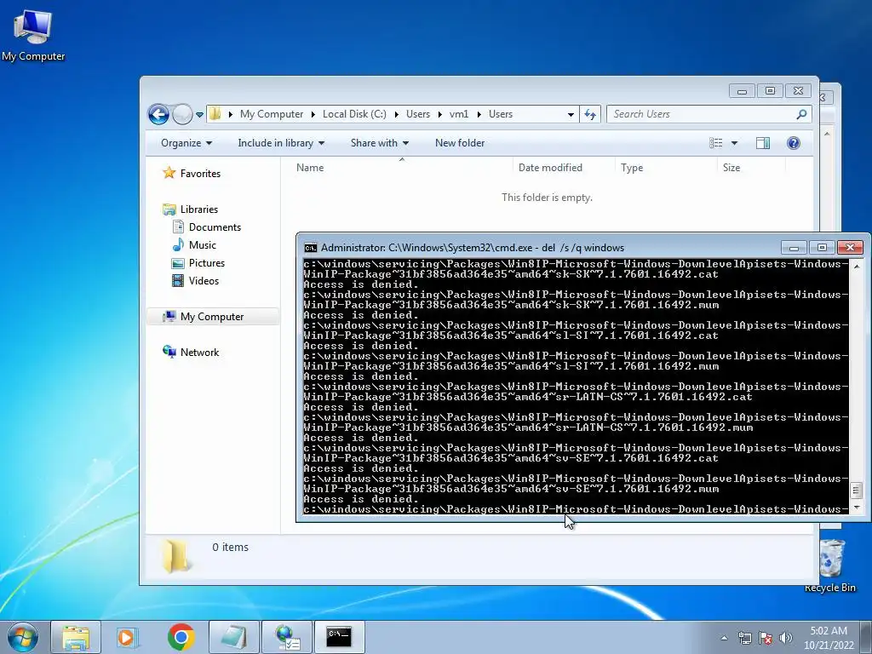Open the Recycle Bin on desktop

click(831, 565)
